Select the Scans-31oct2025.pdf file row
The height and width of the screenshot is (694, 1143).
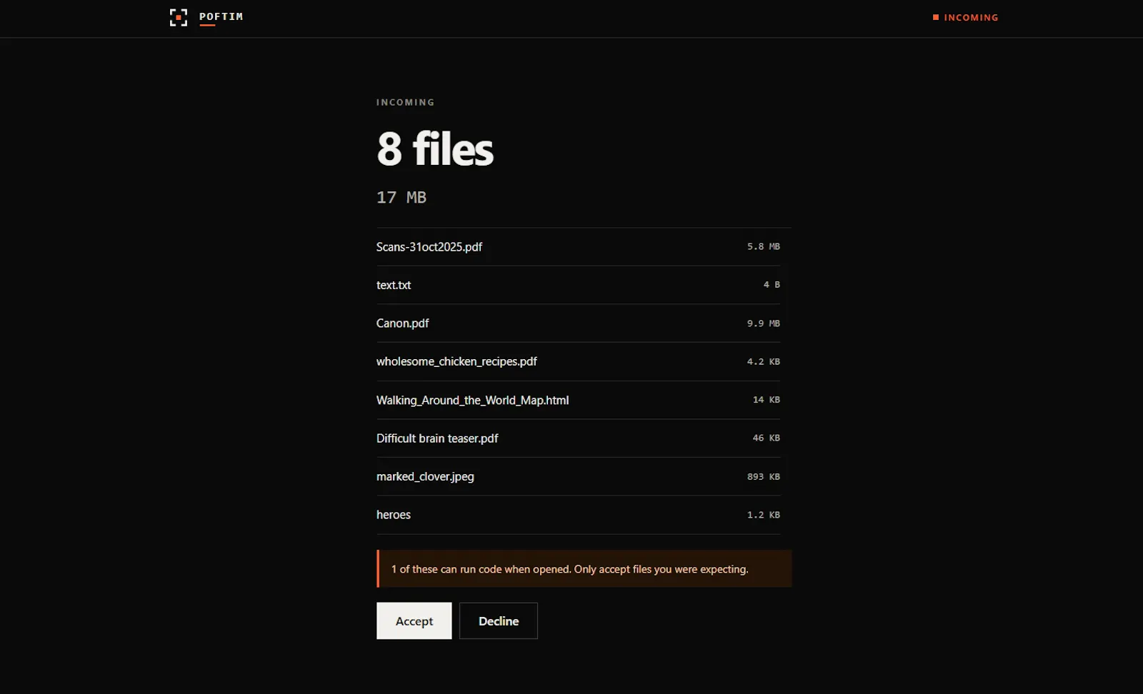point(578,247)
